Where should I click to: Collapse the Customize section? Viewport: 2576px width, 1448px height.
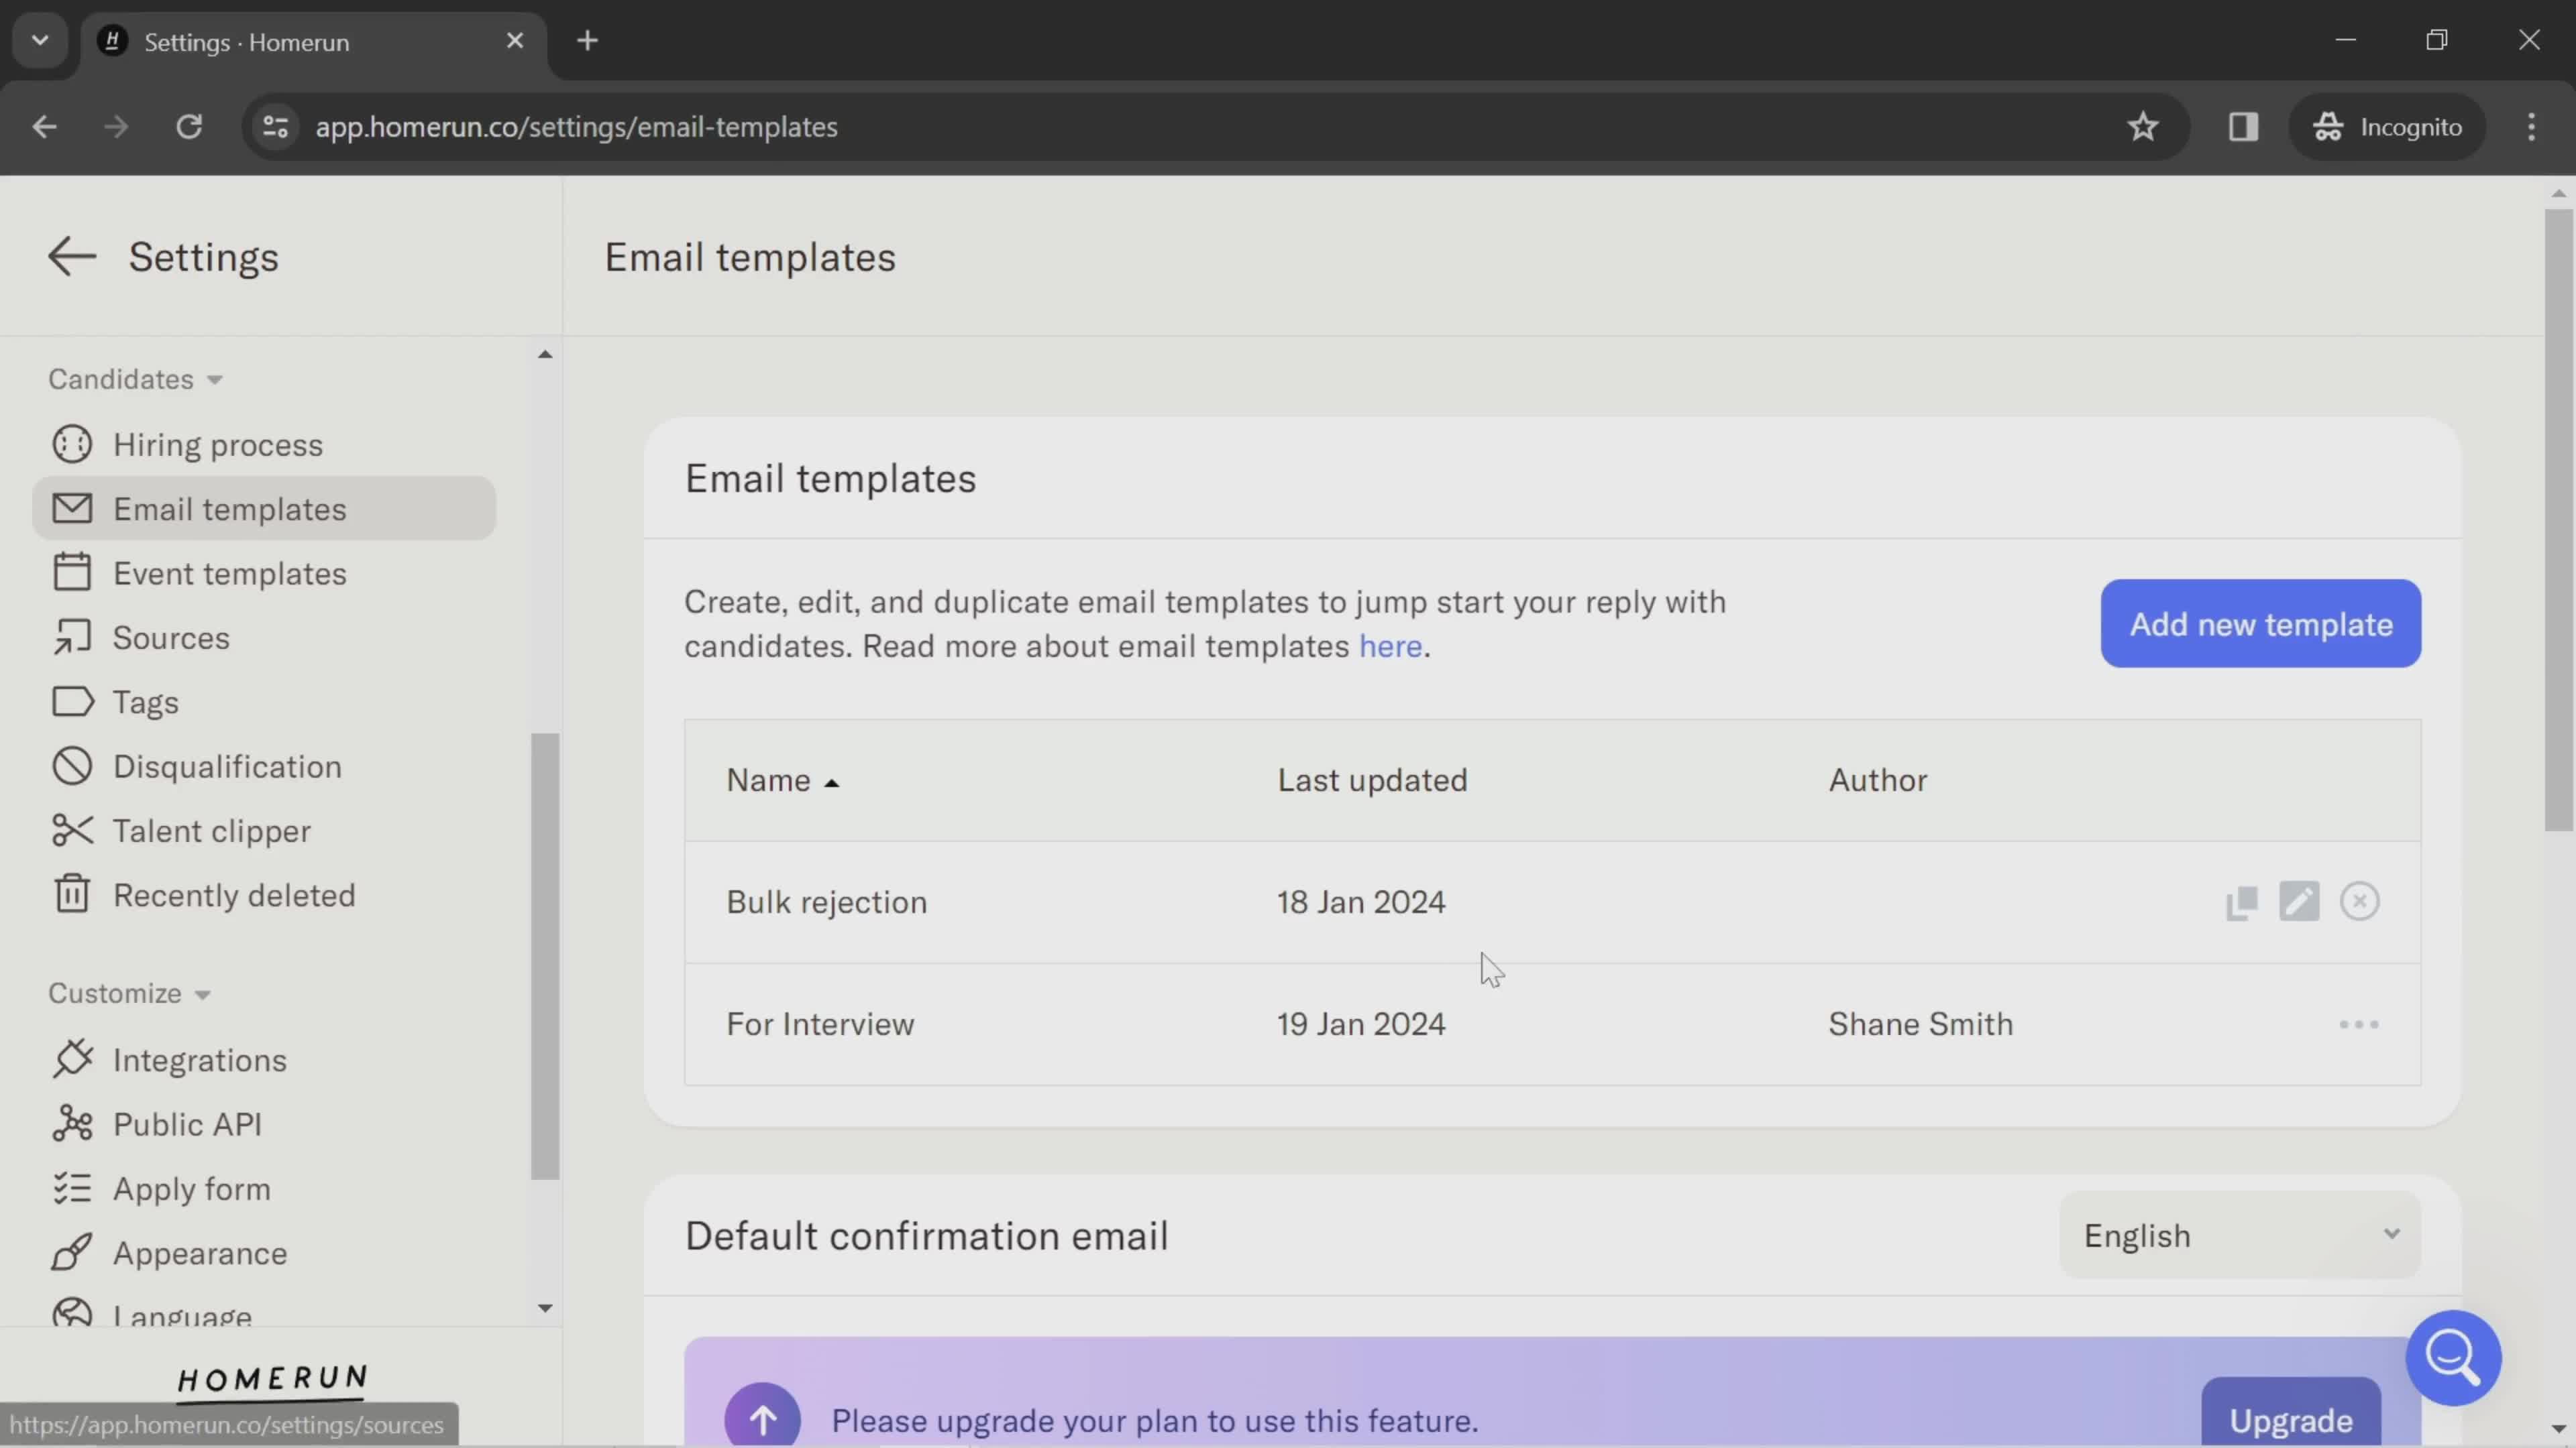coord(129,993)
